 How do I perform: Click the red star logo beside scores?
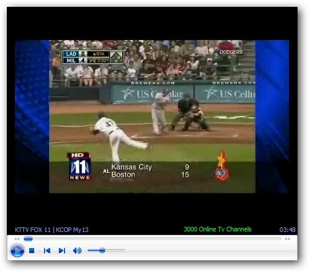pos(222,165)
